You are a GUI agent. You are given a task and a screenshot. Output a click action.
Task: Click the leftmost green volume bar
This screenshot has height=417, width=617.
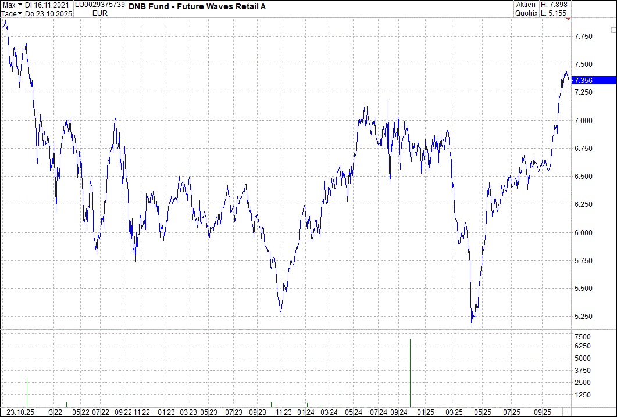coord(27,392)
